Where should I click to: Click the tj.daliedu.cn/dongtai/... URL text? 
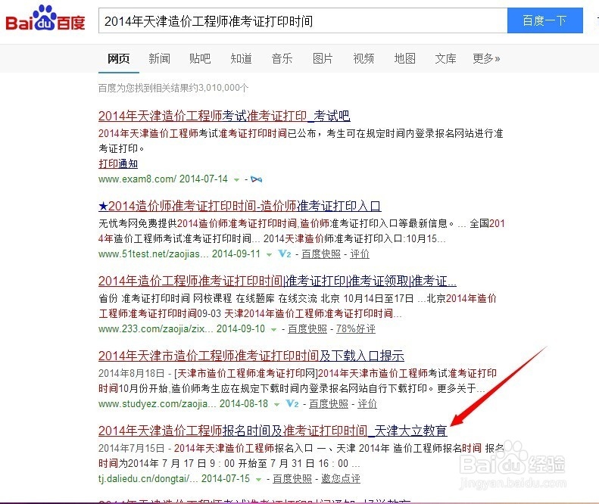click(x=148, y=478)
